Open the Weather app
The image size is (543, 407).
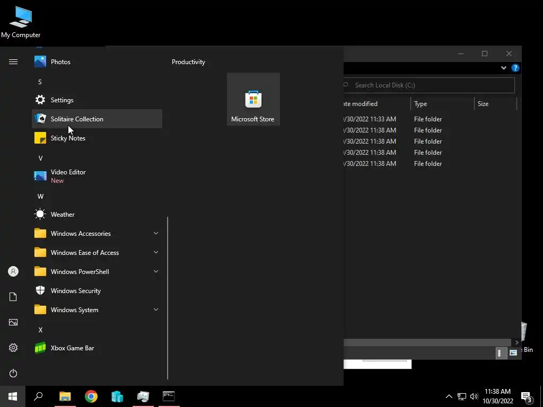coord(97,215)
